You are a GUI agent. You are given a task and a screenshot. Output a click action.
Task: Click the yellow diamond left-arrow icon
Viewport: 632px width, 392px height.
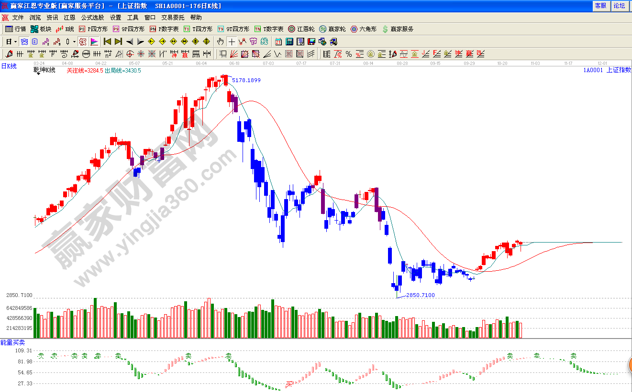pos(151,42)
